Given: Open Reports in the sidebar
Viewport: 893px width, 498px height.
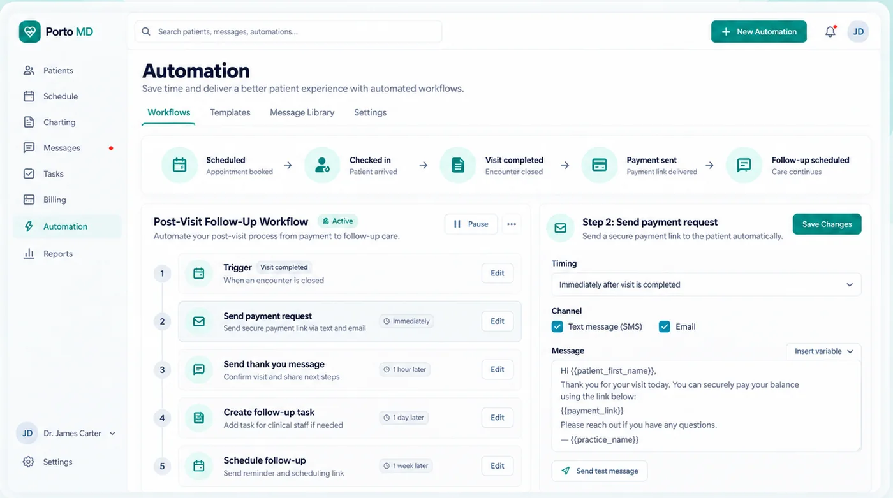Looking at the screenshot, I should [x=67, y=254].
